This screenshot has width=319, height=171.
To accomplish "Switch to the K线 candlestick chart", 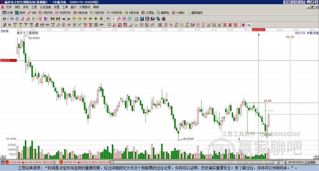I will [32, 12].
